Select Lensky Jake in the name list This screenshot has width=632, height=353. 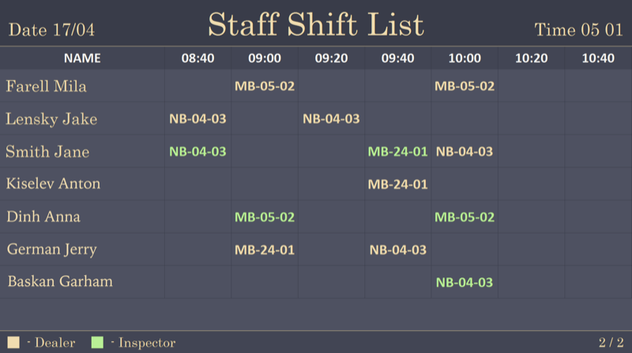(51, 119)
